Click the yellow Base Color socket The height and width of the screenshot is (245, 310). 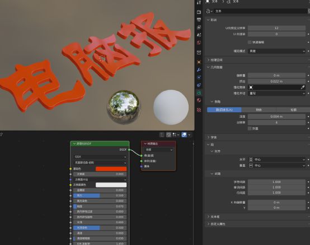pos(71,169)
